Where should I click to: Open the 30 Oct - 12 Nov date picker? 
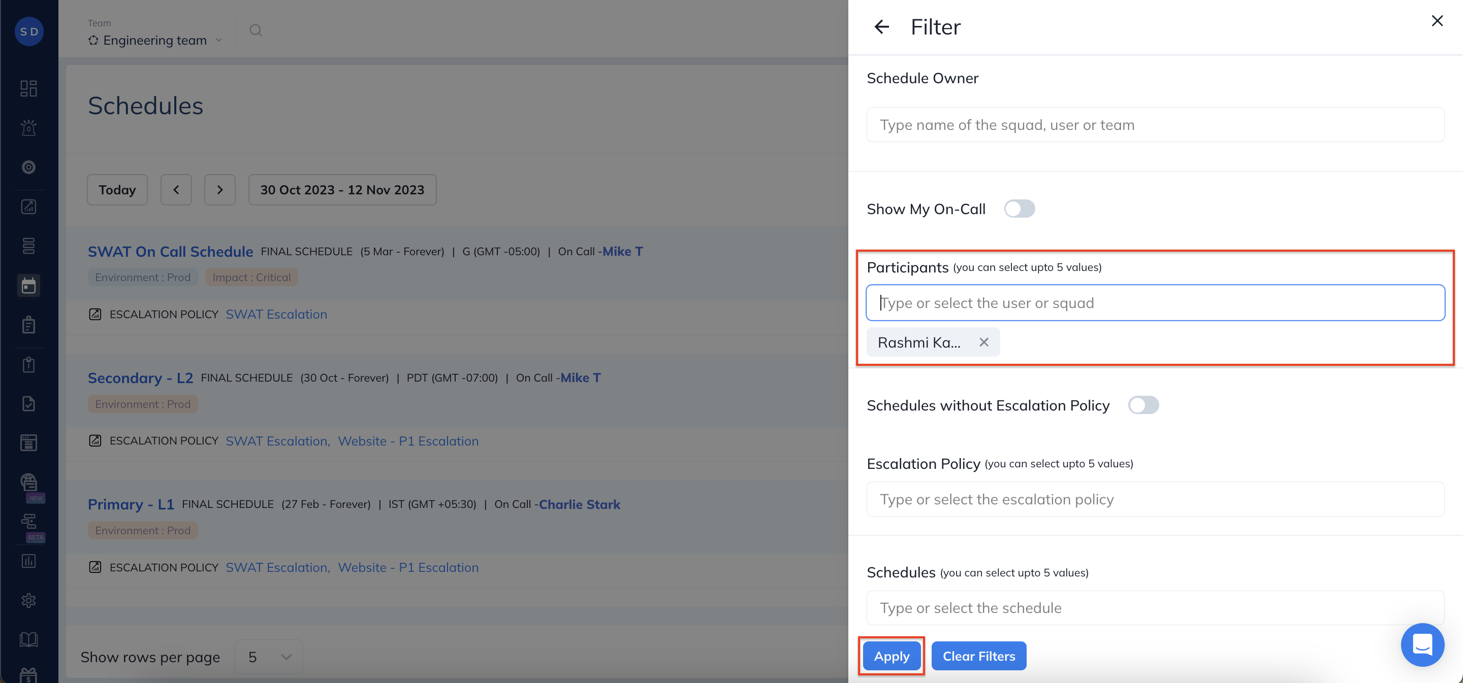pyautogui.click(x=342, y=189)
